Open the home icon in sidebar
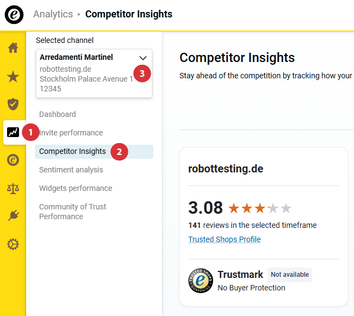The image size is (354, 316). [x=13, y=48]
